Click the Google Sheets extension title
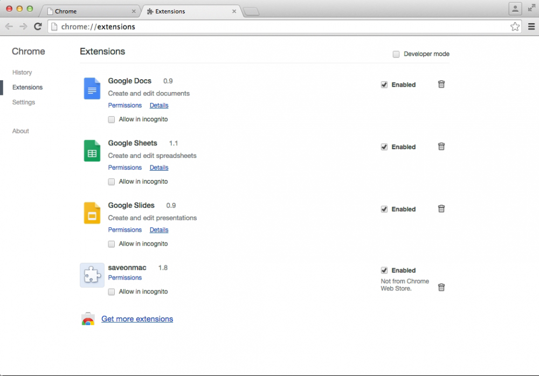This screenshot has height=376, width=539. coord(133,143)
